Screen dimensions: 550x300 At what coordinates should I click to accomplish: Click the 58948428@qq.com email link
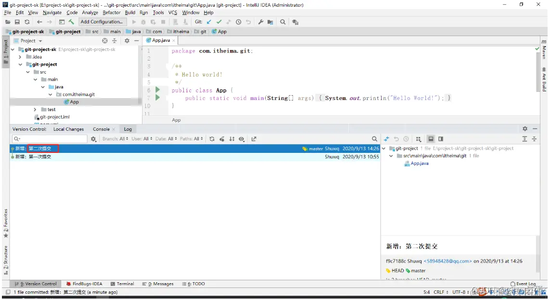coord(448,261)
